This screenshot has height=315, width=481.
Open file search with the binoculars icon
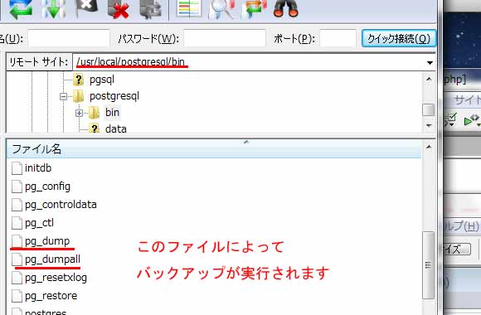(286, 8)
